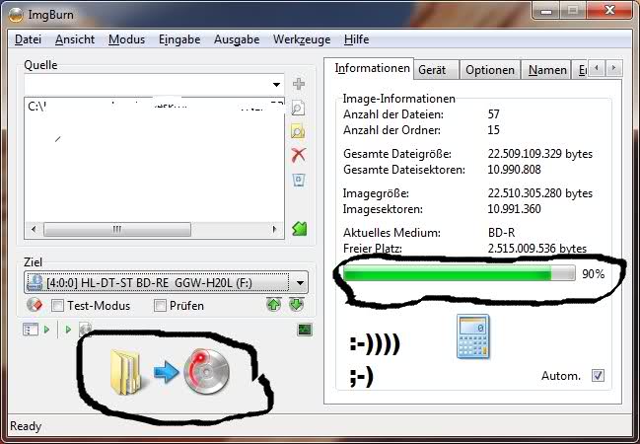Click the first green play triangle icon

tap(47, 330)
